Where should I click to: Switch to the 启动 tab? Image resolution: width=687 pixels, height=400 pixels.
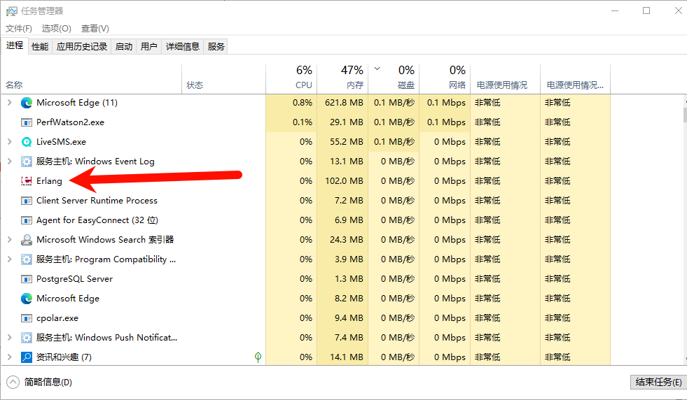pyautogui.click(x=124, y=47)
